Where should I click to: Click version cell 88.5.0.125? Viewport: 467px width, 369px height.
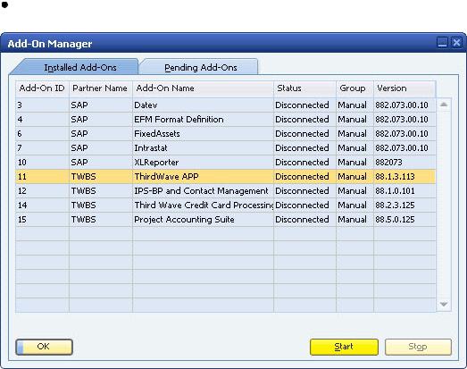404,220
